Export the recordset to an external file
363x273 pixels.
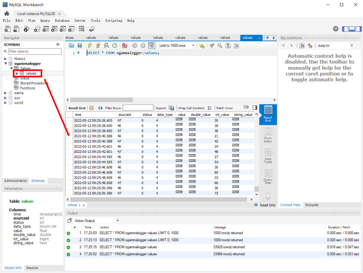point(171,108)
